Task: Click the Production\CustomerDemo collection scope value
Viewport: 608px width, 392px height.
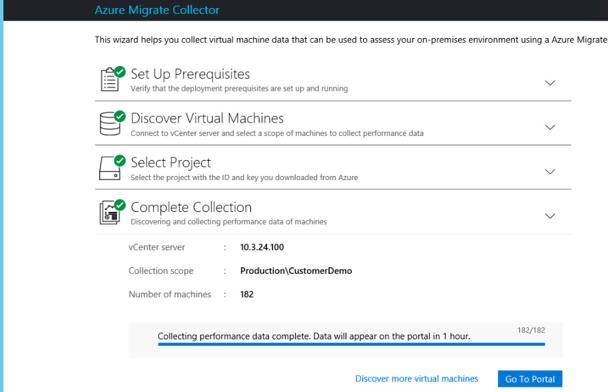Action: point(296,271)
